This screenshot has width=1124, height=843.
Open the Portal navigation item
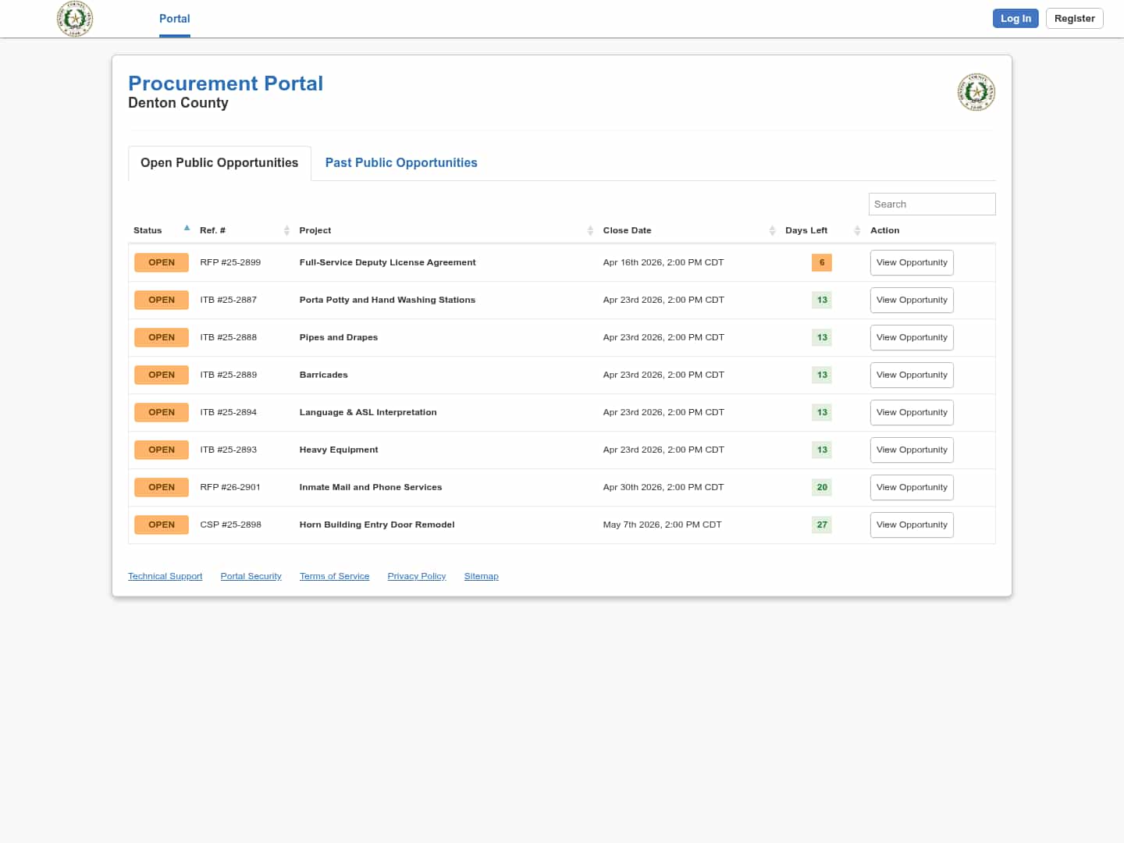(174, 19)
